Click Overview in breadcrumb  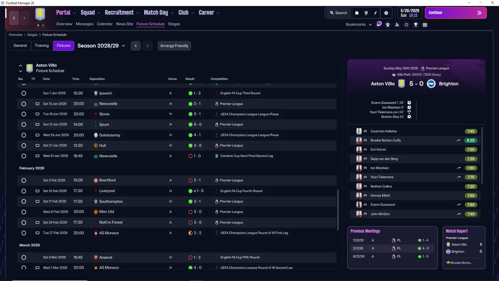pyautogui.click(x=16, y=35)
